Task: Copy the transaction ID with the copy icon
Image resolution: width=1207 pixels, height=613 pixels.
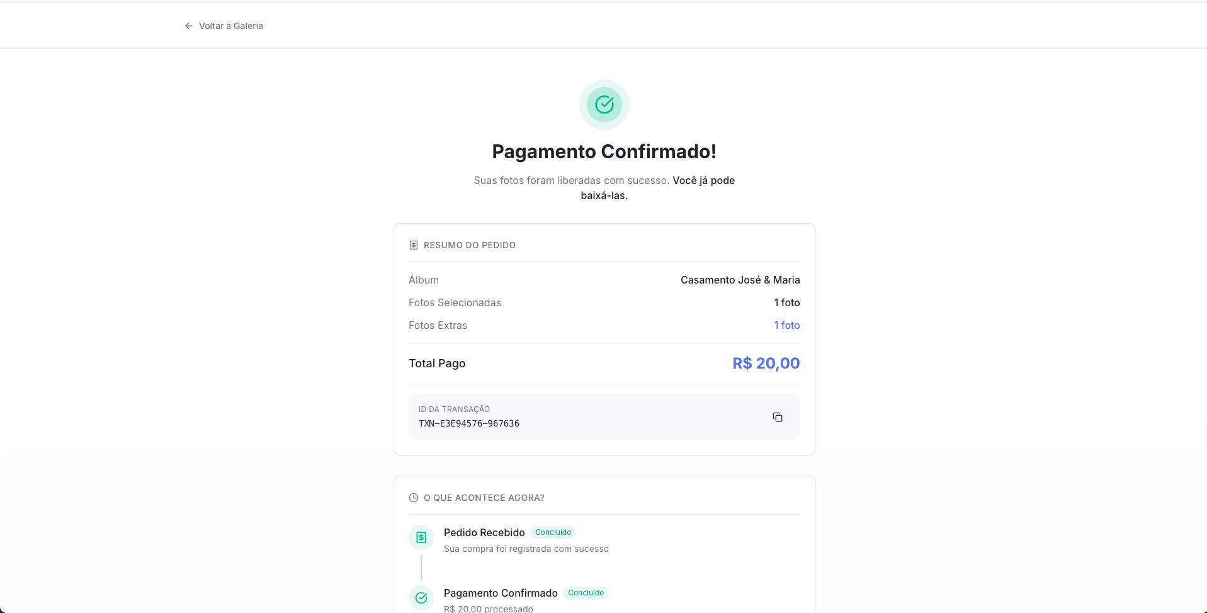Action: tap(778, 417)
